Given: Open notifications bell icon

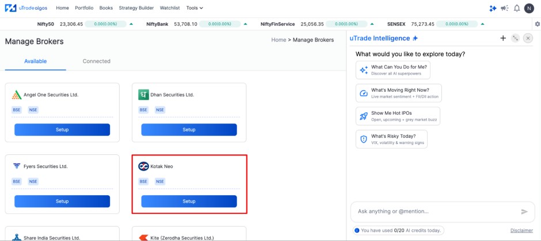Looking at the screenshot, I should (517, 8).
